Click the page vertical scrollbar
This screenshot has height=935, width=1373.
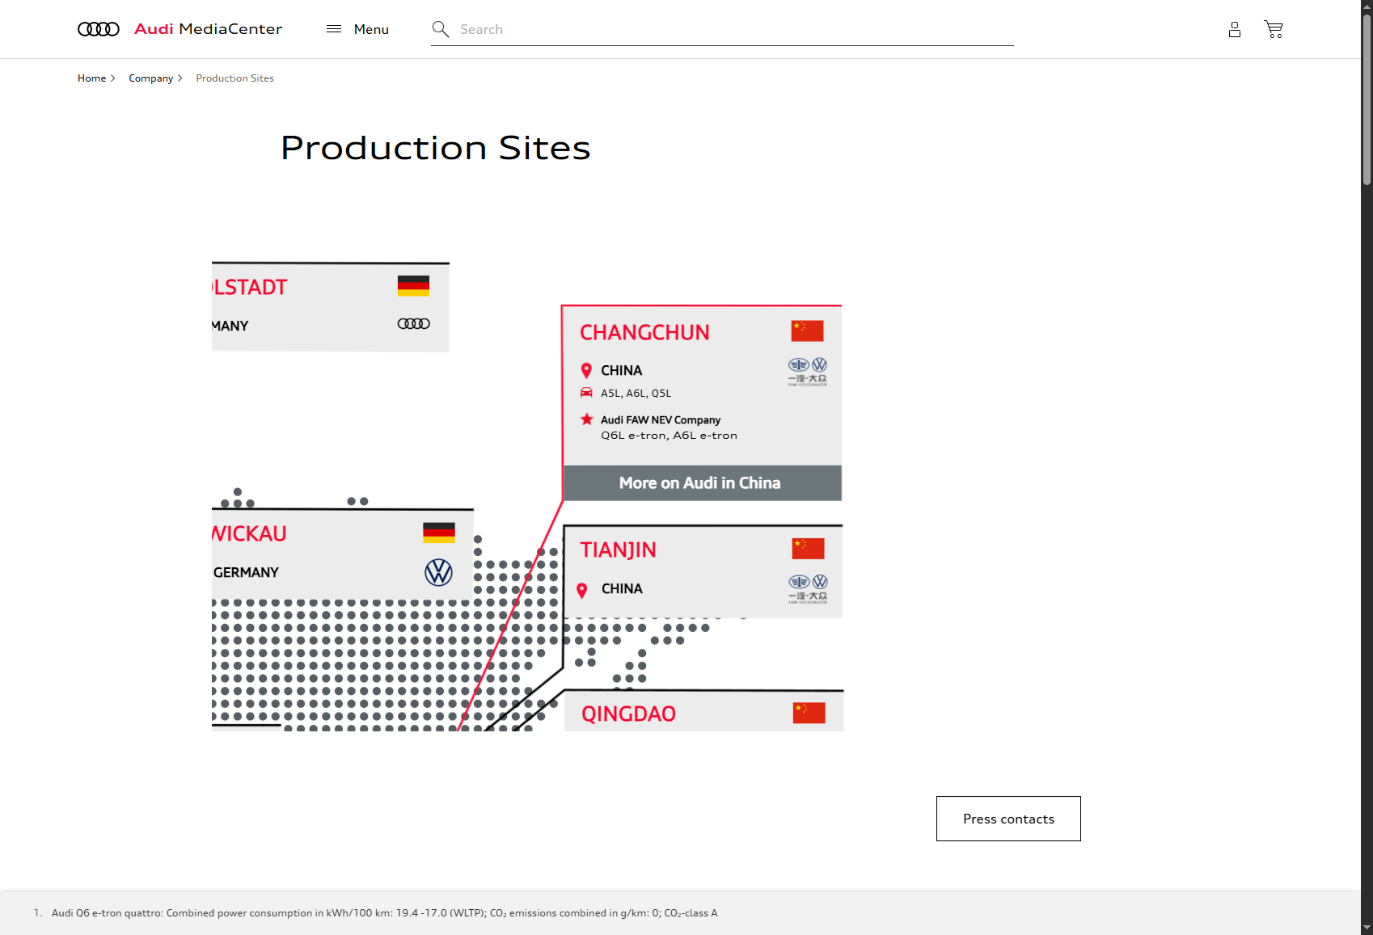coord(1367,97)
